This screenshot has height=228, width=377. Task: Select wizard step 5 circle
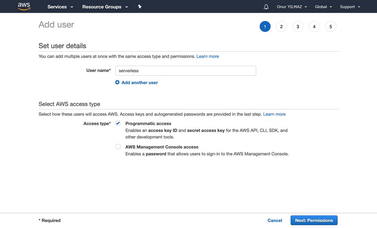pos(331,27)
